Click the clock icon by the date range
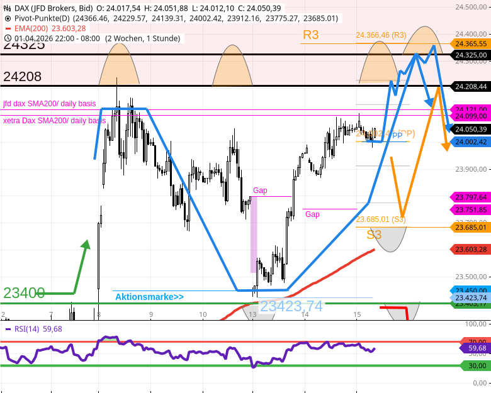491x393 pixels. point(8,39)
